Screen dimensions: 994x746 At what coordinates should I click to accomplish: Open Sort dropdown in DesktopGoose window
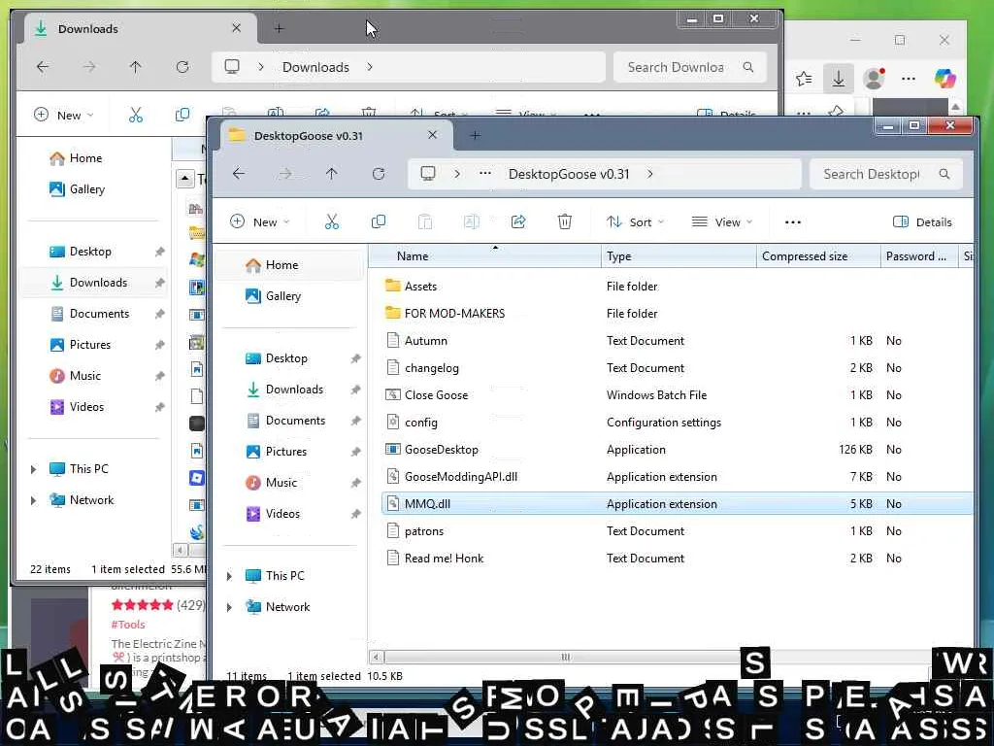pyautogui.click(x=635, y=221)
